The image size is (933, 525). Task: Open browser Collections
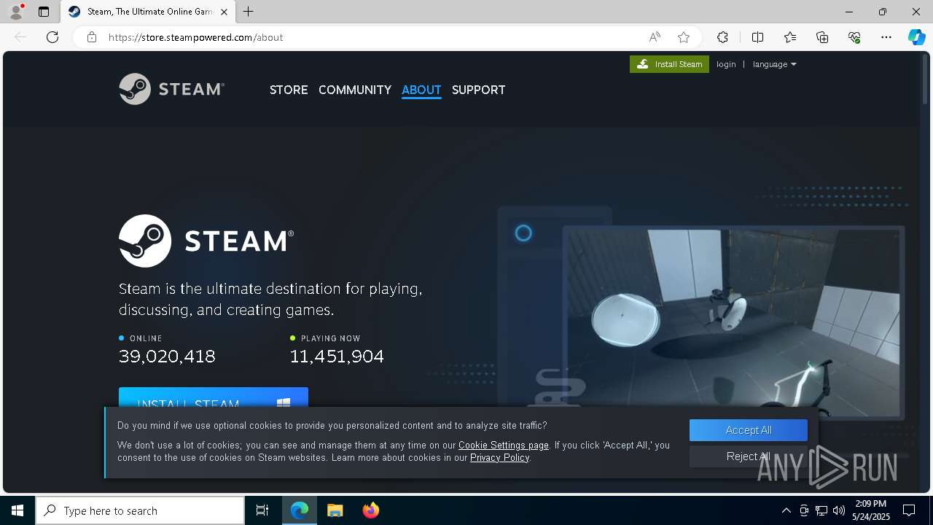pyautogui.click(x=822, y=37)
